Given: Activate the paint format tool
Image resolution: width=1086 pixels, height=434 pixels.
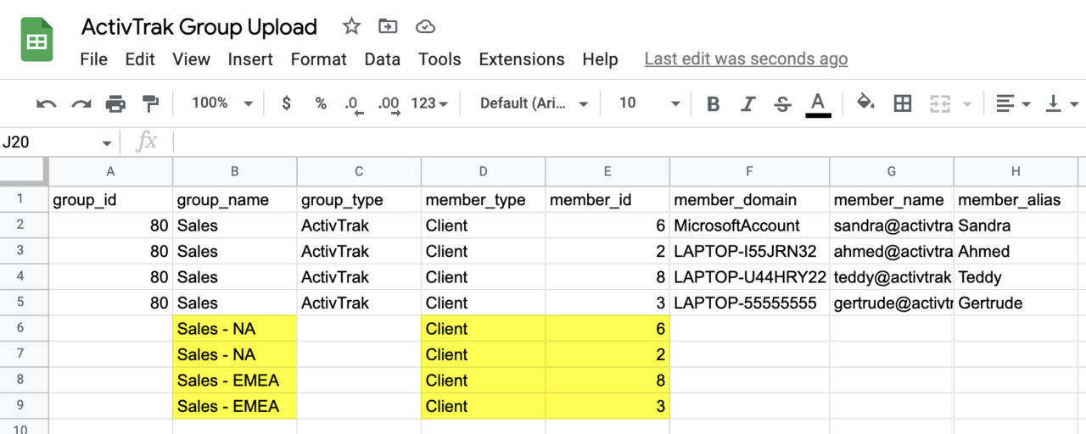Looking at the screenshot, I should [x=150, y=103].
